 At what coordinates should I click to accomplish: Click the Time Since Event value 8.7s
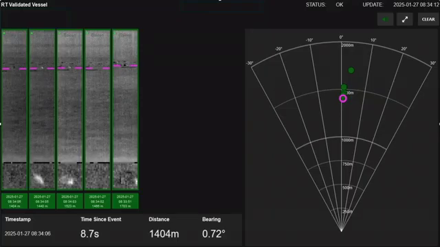[89, 234]
